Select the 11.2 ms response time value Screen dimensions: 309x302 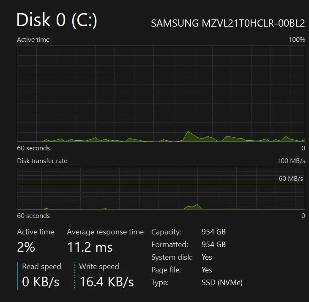(90, 247)
